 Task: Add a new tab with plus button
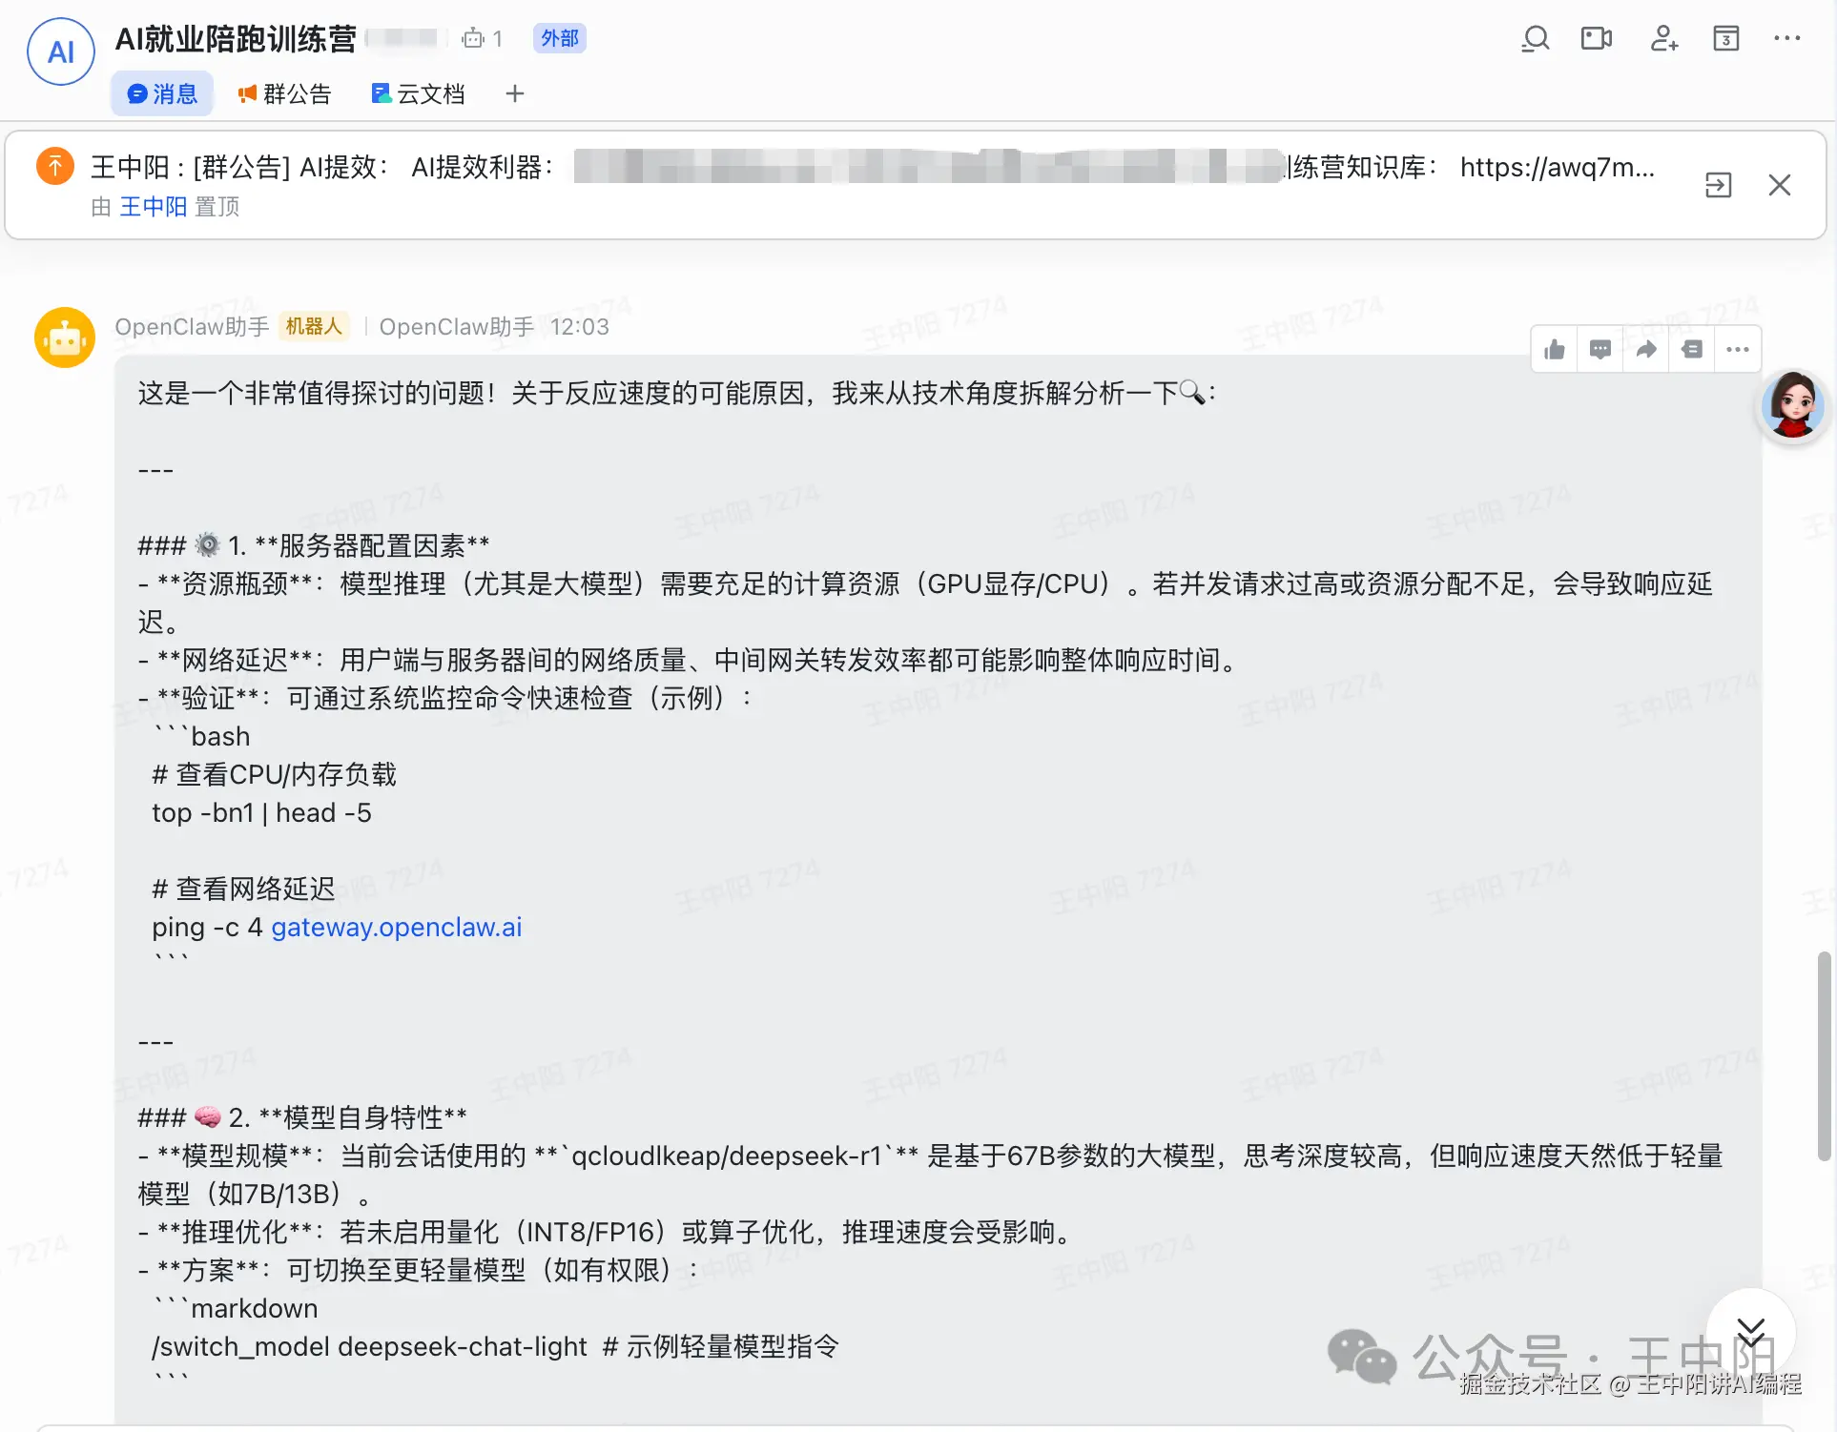pyautogui.click(x=515, y=93)
